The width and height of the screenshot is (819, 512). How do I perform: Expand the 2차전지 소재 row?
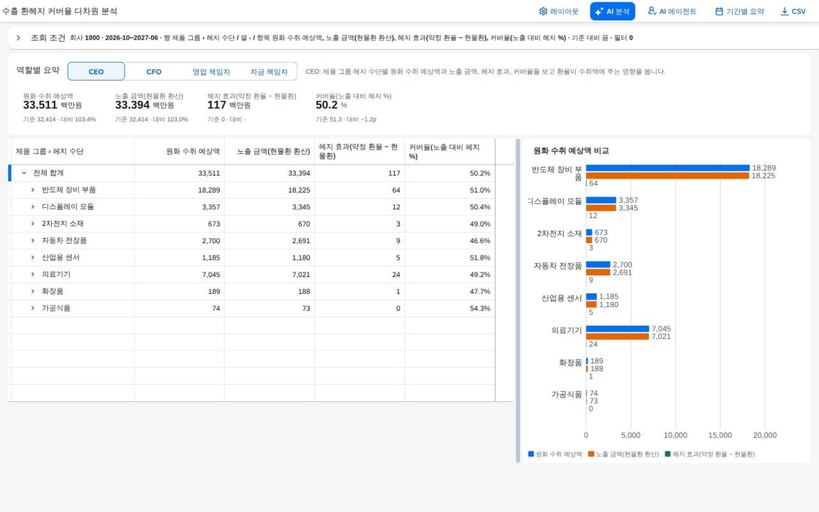33,223
